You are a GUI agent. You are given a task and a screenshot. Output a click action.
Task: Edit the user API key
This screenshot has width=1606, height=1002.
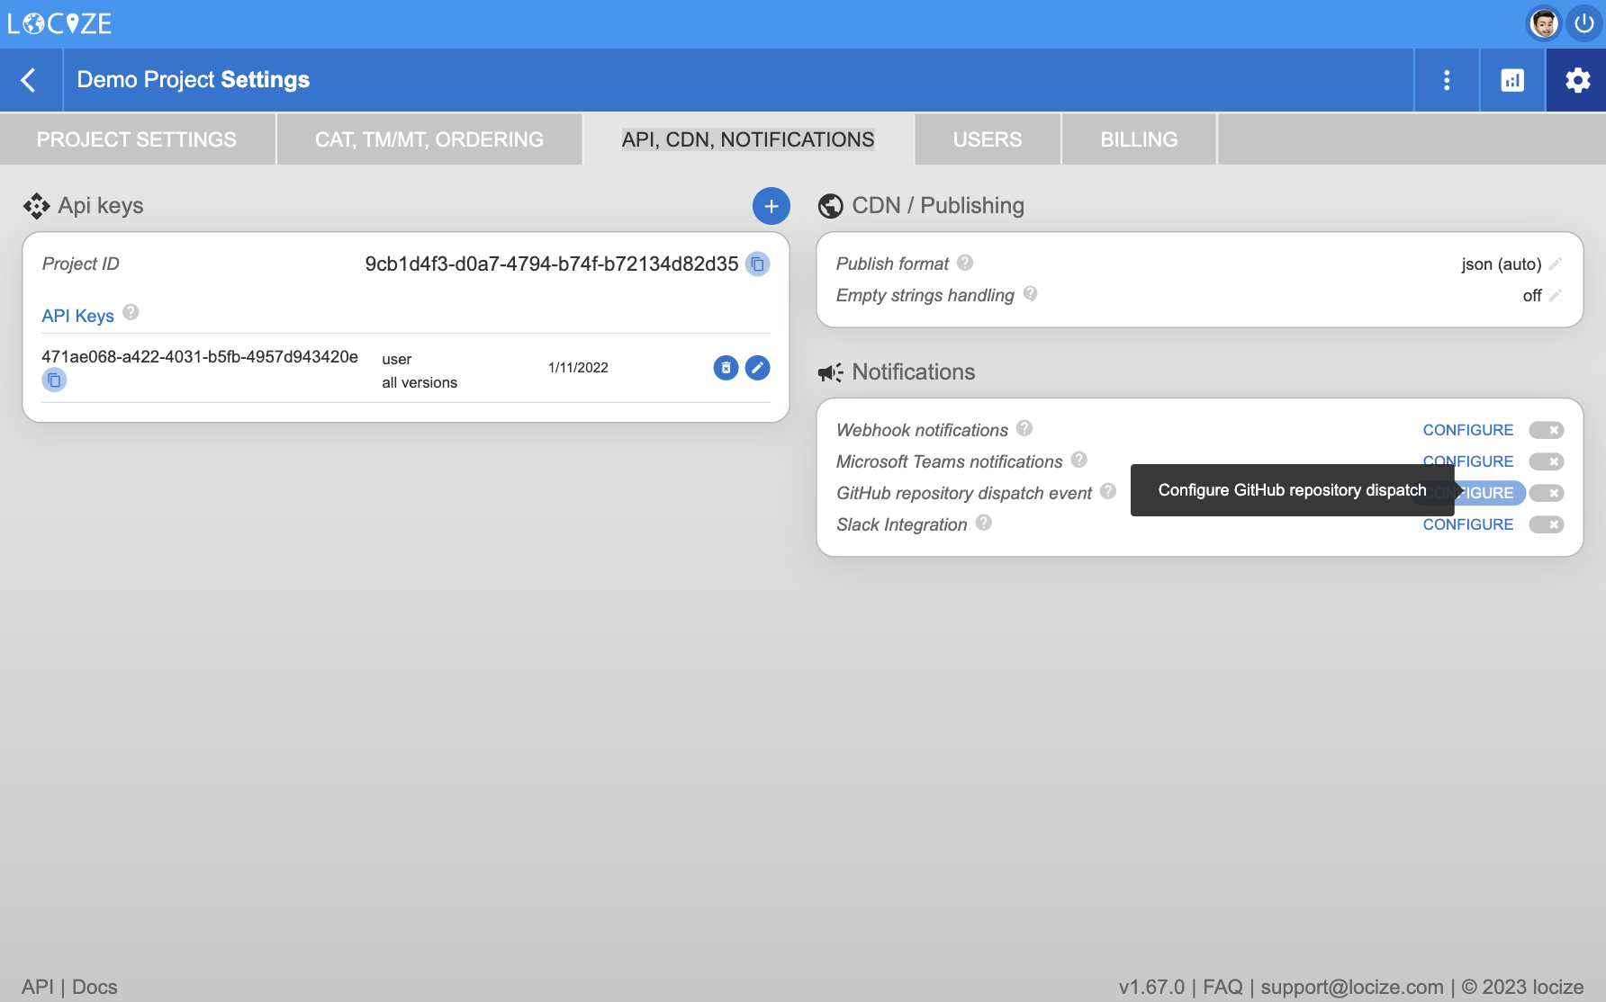(x=757, y=368)
